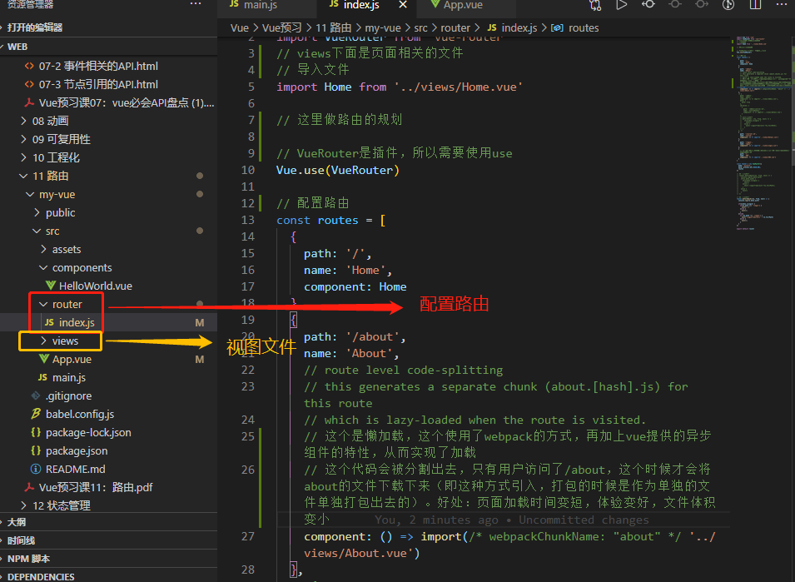Click the info icon beside README.md

coord(36,469)
